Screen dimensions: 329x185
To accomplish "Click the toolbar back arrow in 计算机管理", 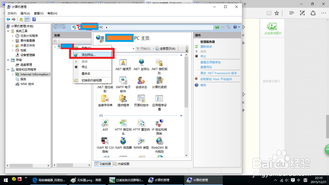I will (x=8, y=19).
